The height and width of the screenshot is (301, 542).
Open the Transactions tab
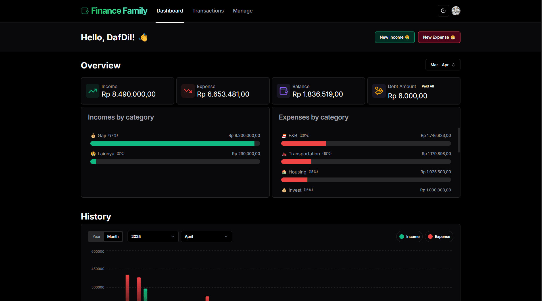click(x=208, y=11)
